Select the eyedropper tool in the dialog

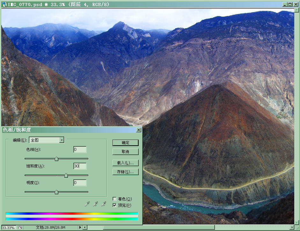87,204
